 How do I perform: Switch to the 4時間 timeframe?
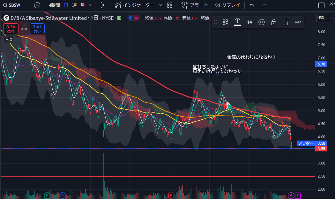[54, 5]
